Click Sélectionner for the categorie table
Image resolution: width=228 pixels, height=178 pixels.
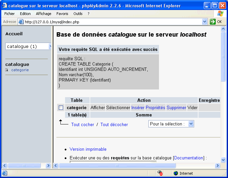click(x=118, y=107)
